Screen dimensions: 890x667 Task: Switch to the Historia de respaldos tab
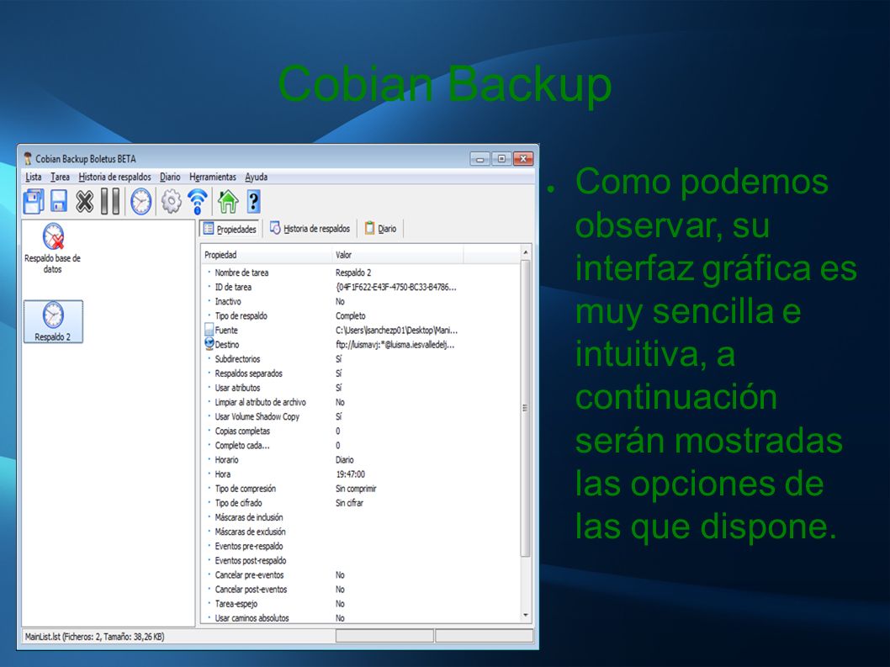(310, 228)
